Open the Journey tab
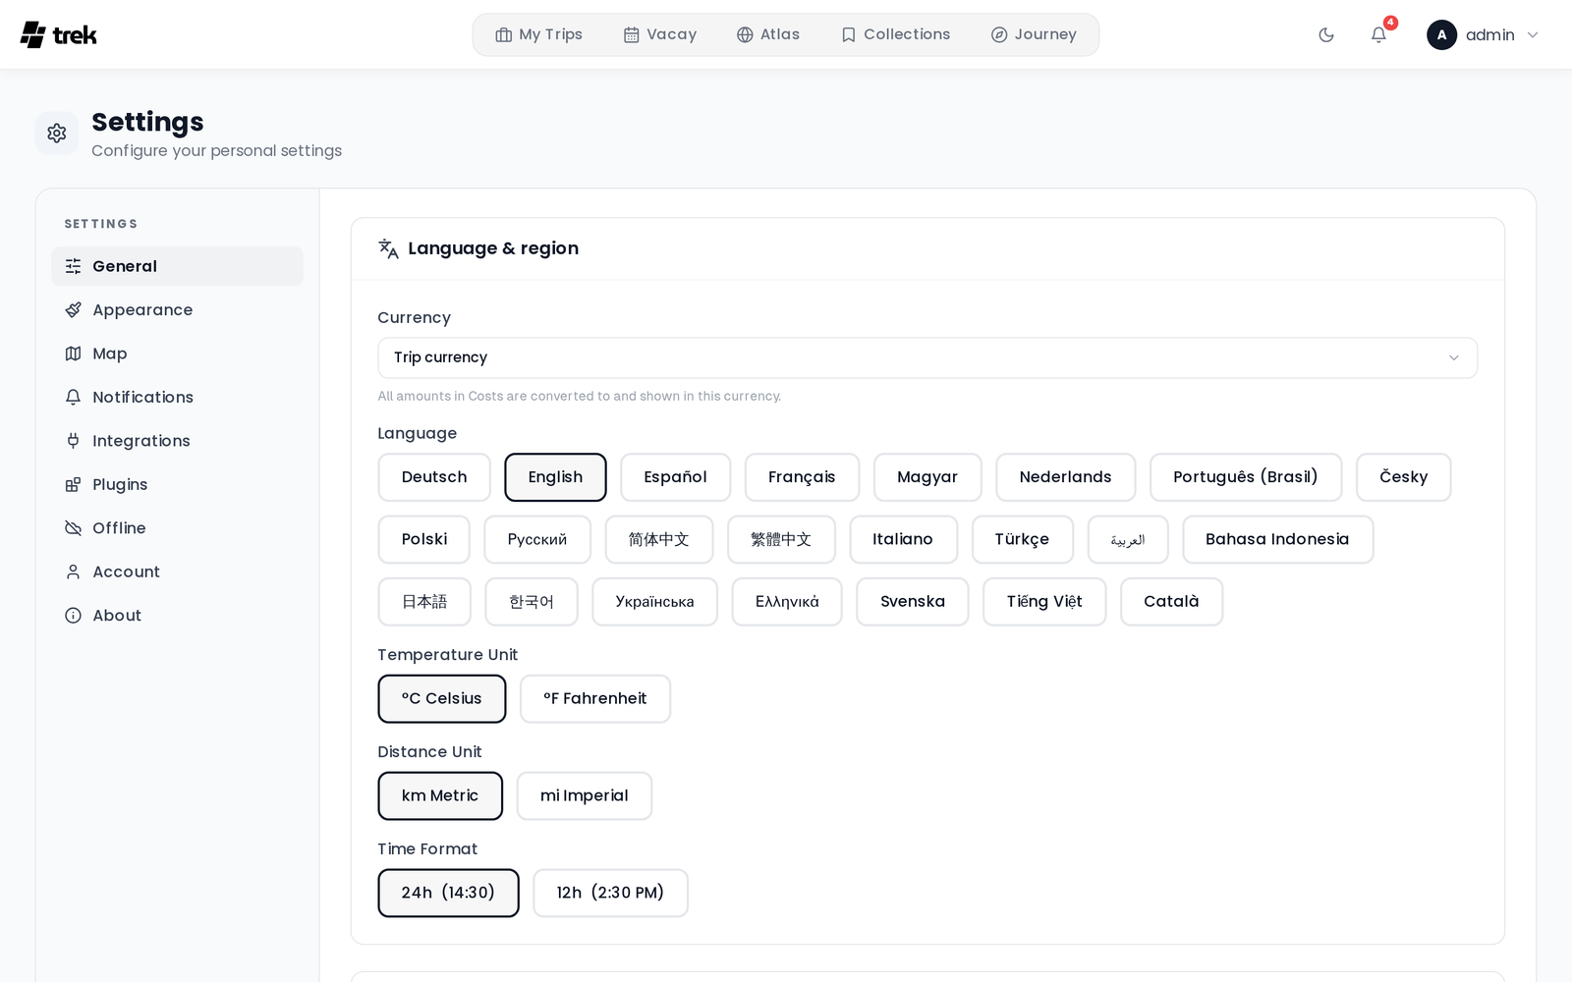Viewport: 1572px width, 982px height. coord(1034,35)
